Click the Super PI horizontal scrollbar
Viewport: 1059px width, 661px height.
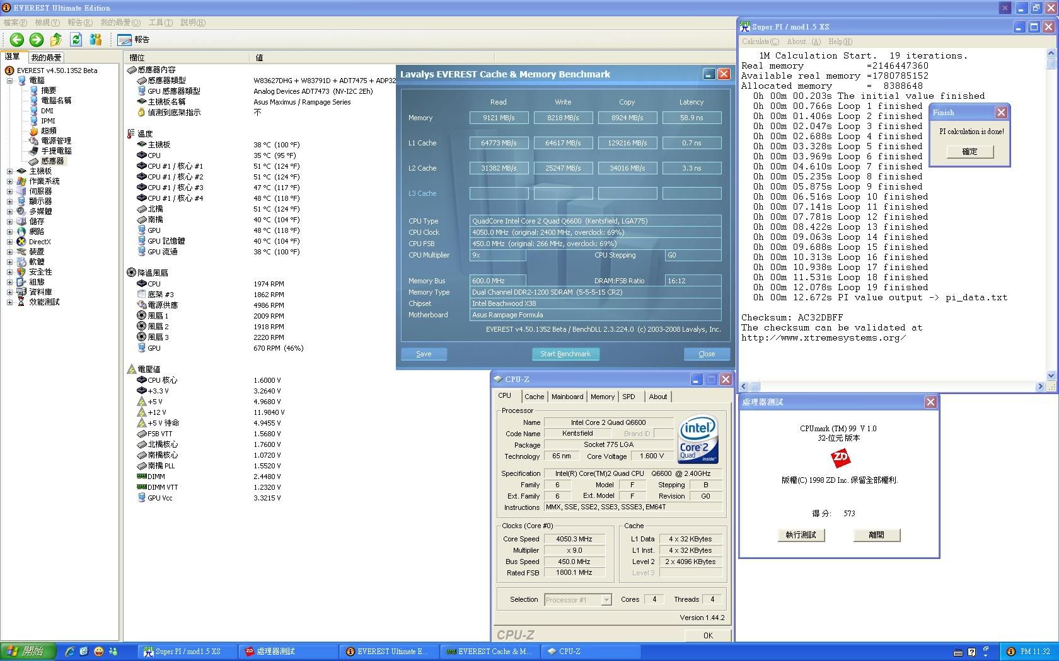[x=893, y=387]
